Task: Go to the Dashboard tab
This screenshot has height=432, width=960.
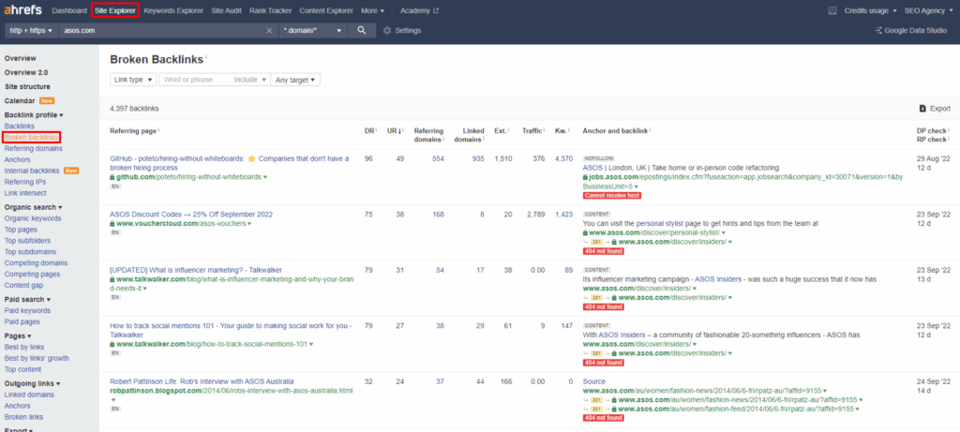Action: (69, 10)
